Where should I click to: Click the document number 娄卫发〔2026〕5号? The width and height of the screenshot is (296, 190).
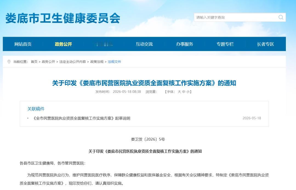tap(148, 139)
